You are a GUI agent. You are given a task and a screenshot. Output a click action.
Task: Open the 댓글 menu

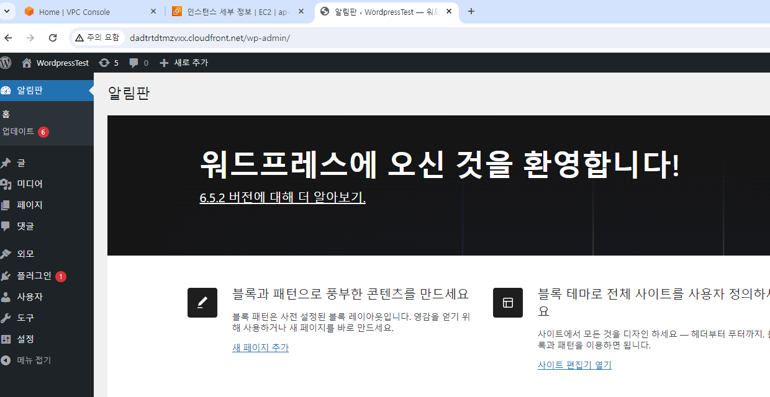[25, 226]
